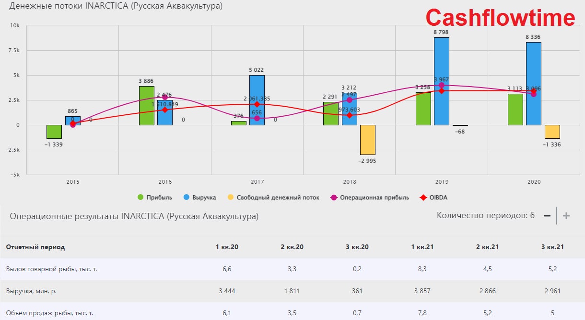Click the 2018 yellow free cash flow bar
Screen dimensions: 585x320
[368, 140]
